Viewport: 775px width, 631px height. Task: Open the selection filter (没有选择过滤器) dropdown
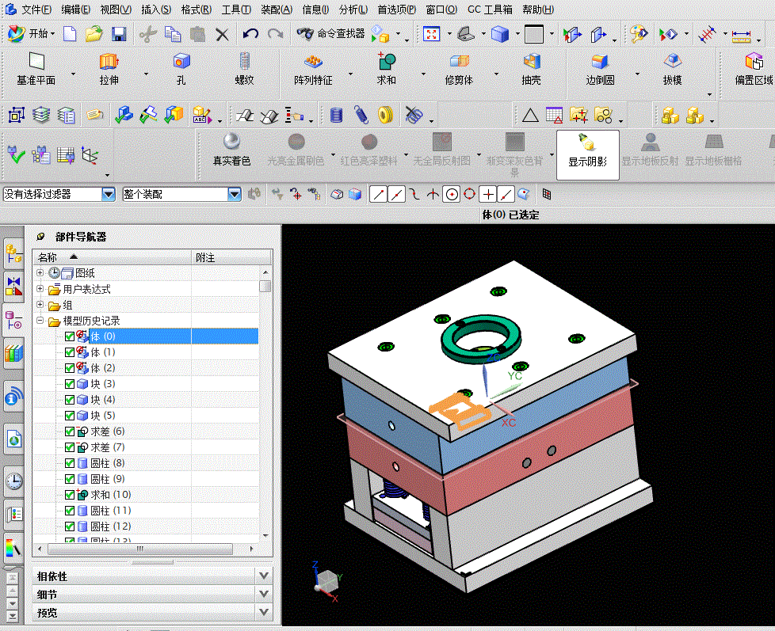click(109, 194)
